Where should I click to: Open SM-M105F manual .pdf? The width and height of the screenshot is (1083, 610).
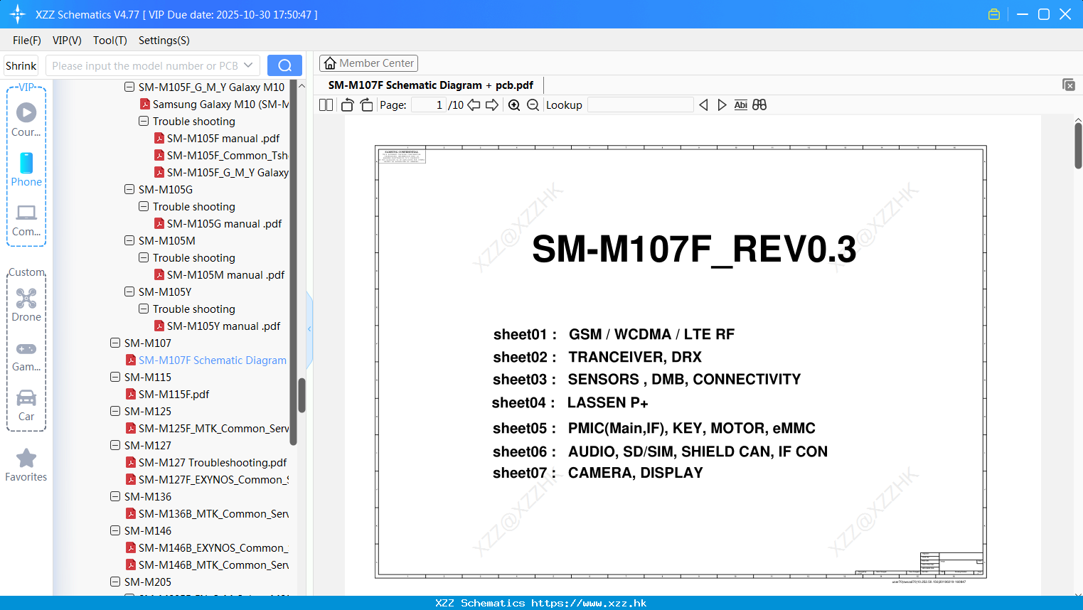tap(223, 138)
